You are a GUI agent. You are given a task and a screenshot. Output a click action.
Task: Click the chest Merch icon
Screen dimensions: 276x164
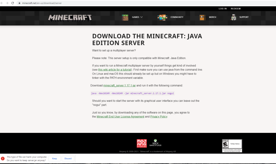[202, 17]
